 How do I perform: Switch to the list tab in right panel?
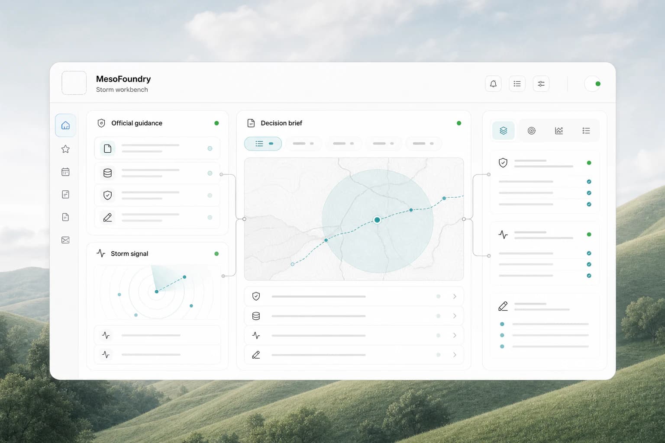(586, 131)
